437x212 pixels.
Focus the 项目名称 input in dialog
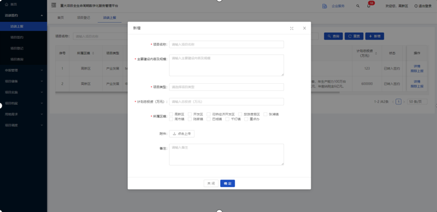pyautogui.click(x=226, y=44)
